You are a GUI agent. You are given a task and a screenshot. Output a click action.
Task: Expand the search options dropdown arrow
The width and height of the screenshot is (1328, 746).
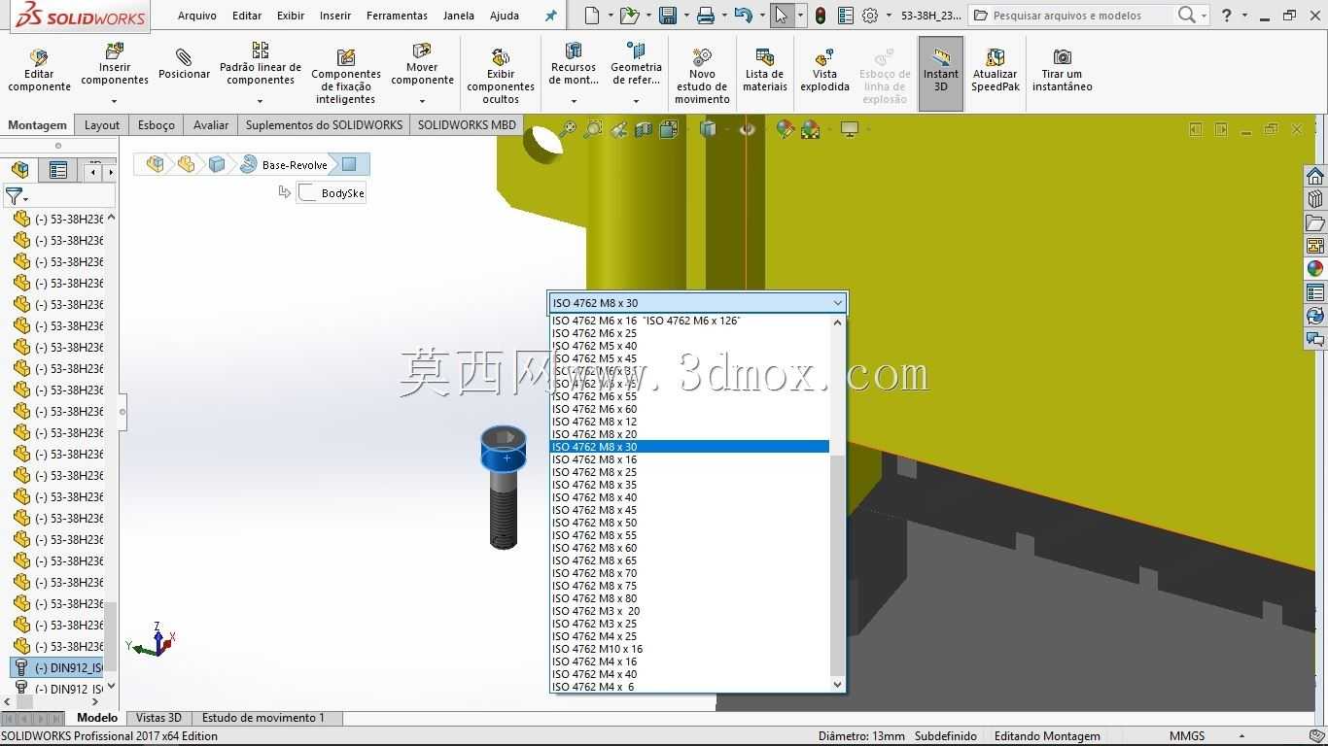click(1204, 16)
